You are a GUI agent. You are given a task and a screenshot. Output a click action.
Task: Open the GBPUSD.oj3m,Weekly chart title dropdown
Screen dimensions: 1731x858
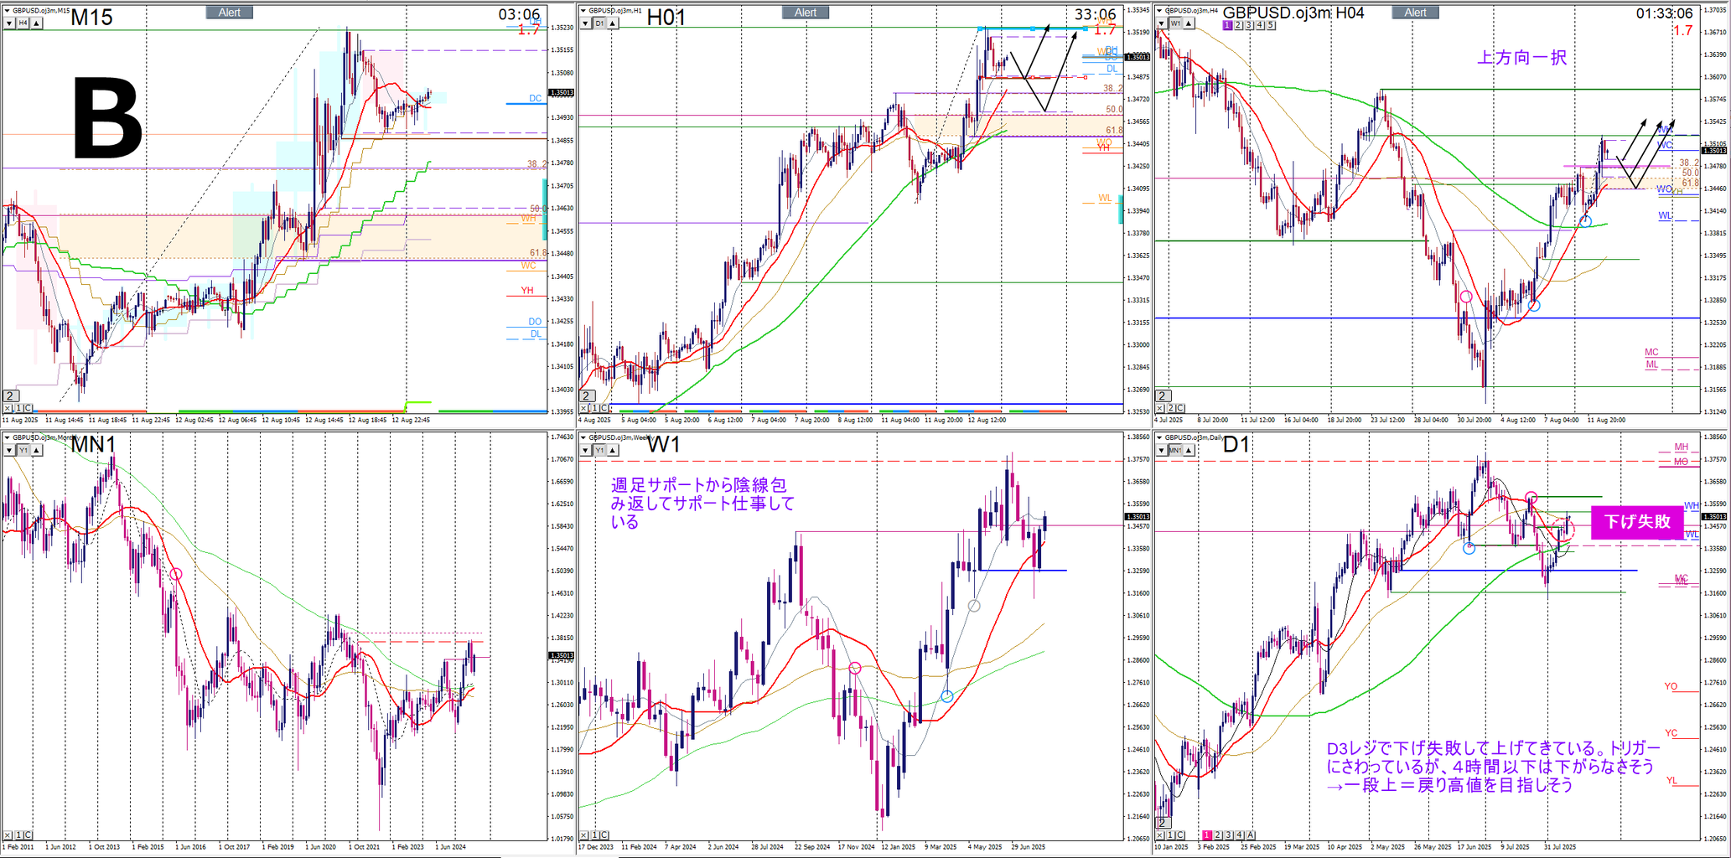pos(584,437)
